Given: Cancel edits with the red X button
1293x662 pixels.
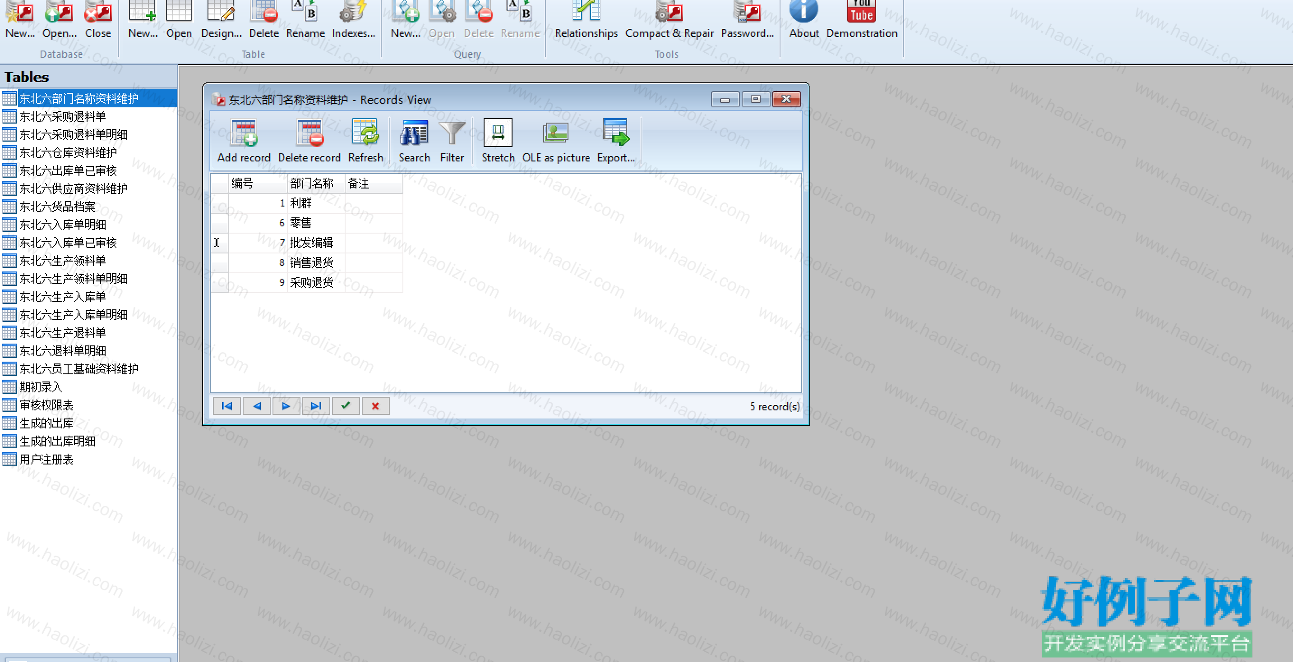Looking at the screenshot, I should pyautogui.click(x=375, y=406).
